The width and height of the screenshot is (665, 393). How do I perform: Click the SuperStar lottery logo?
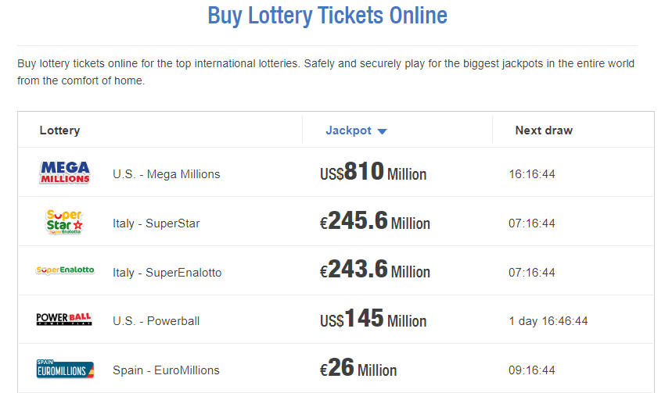[x=65, y=222]
